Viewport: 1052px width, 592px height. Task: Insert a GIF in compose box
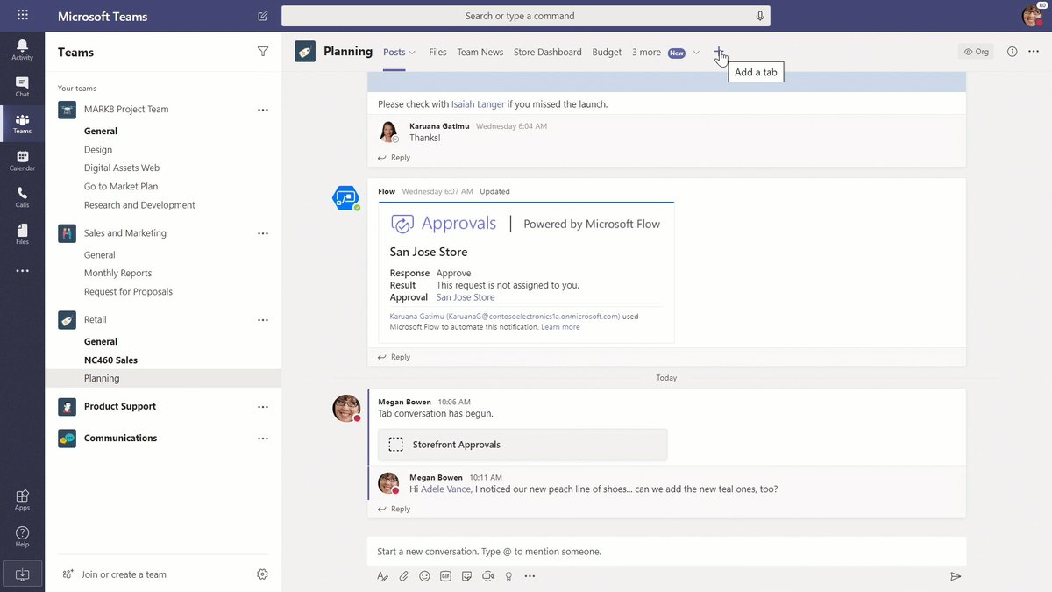[x=445, y=576]
